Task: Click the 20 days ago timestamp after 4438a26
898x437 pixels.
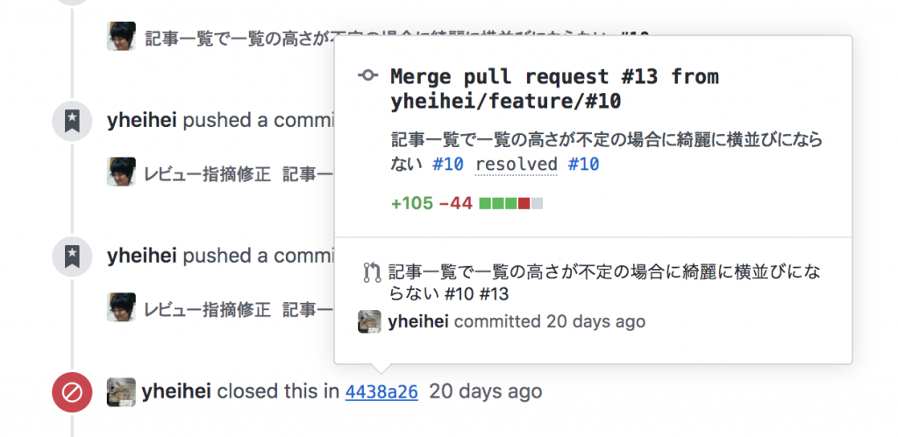Action: click(x=486, y=391)
